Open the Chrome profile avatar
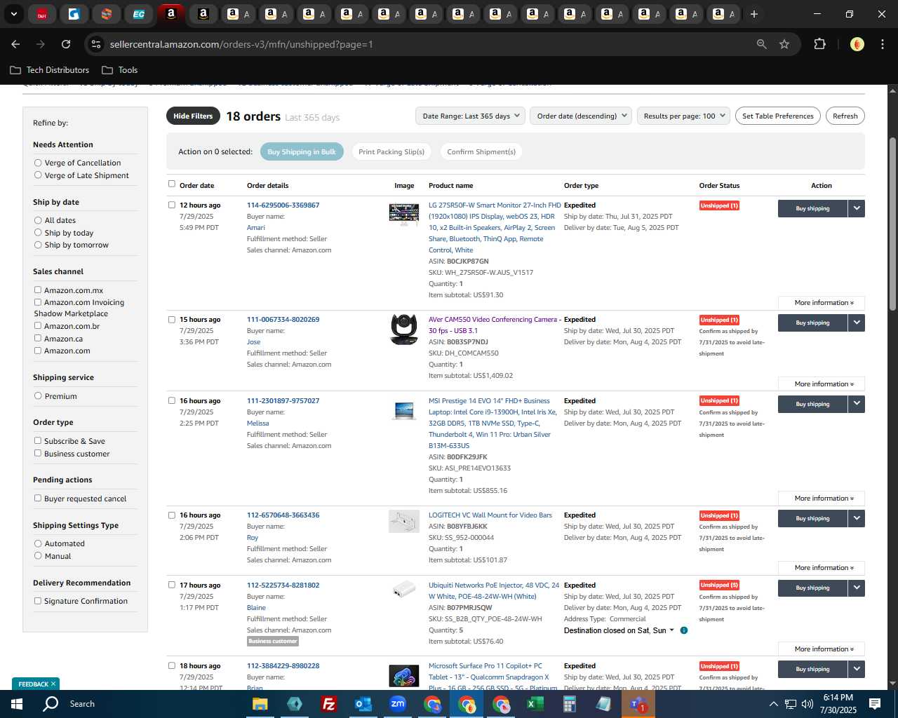The image size is (898, 718). pos(857,44)
